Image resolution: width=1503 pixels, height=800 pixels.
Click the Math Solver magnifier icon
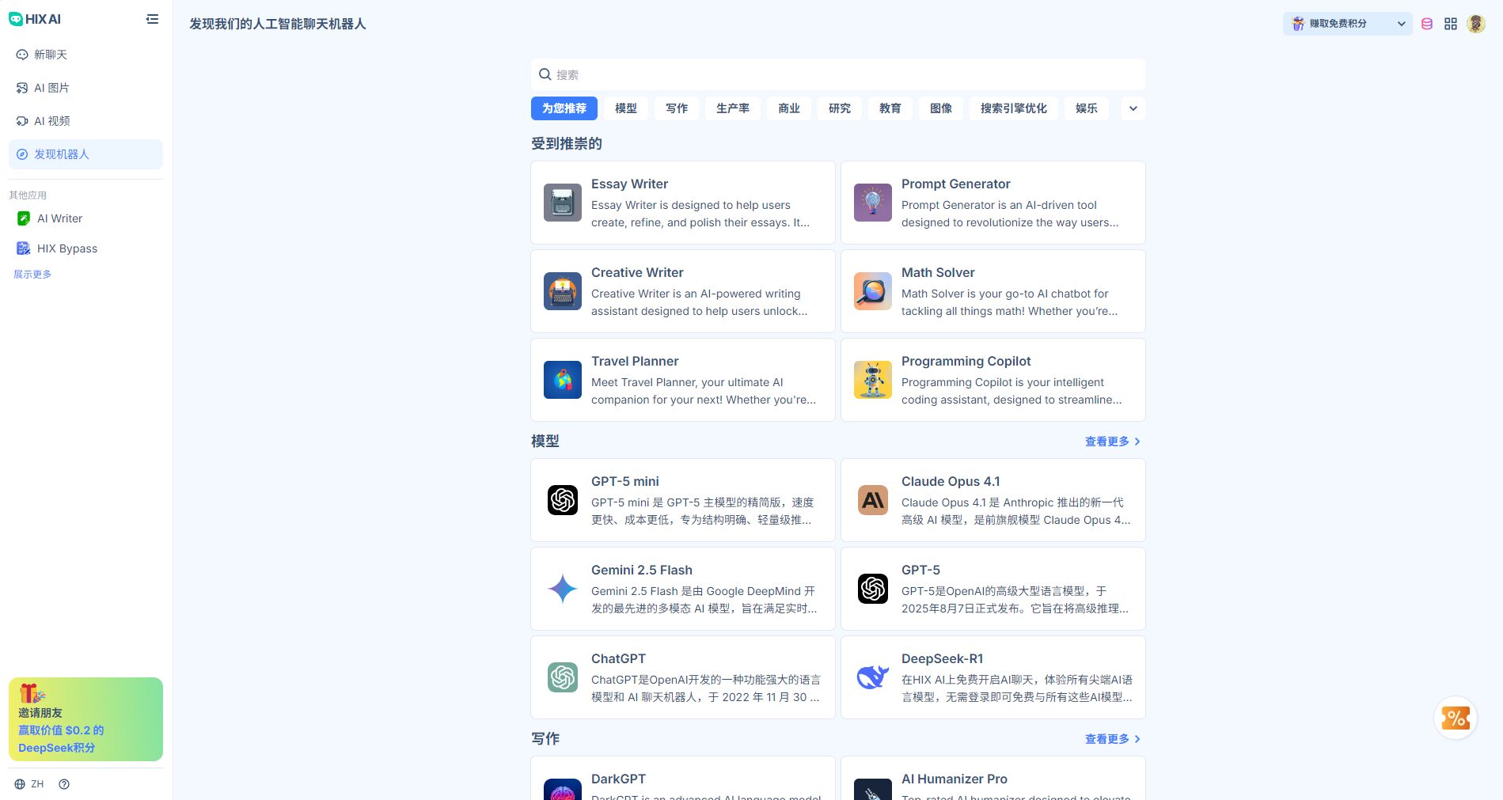[x=873, y=291]
